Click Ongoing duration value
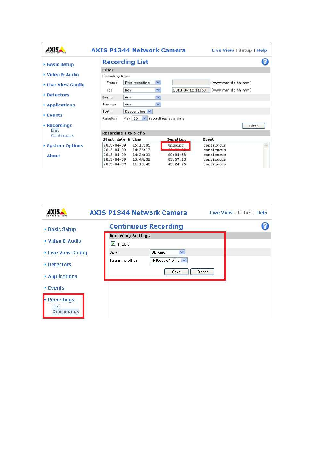The width and height of the screenshot is (331, 468). click(x=176, y=145)
